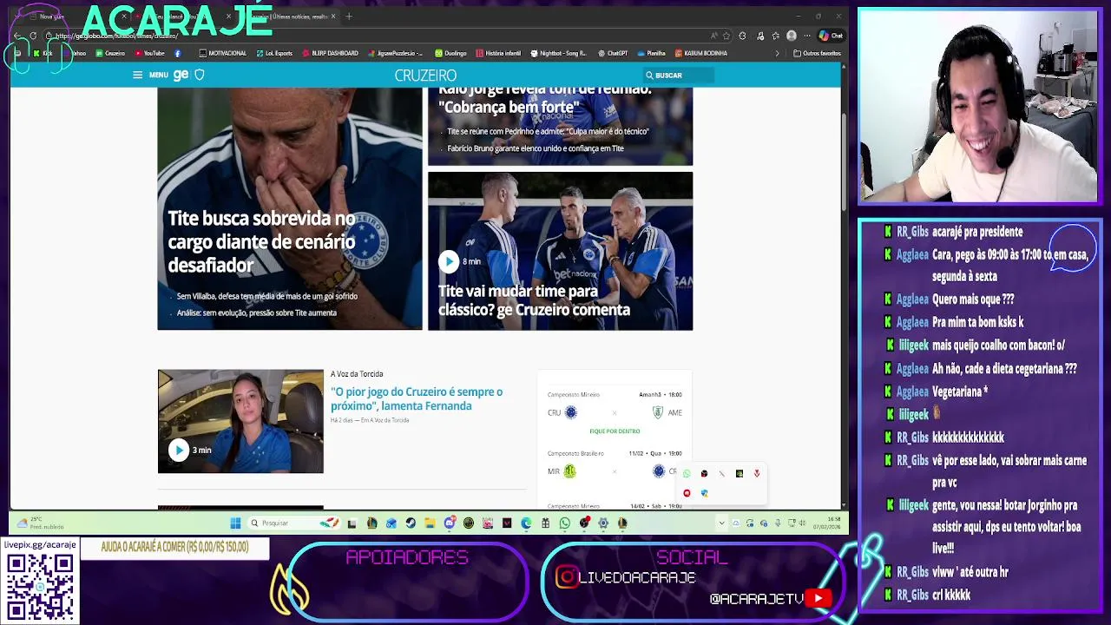This screenshot has height=625, width=1111.
Task: Click FIQUE POR DENTRO match link
Action: coord(615,431)
